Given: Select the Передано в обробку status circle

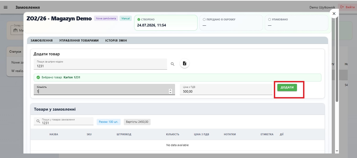Looking at the screenshot, I should point(204,20).
